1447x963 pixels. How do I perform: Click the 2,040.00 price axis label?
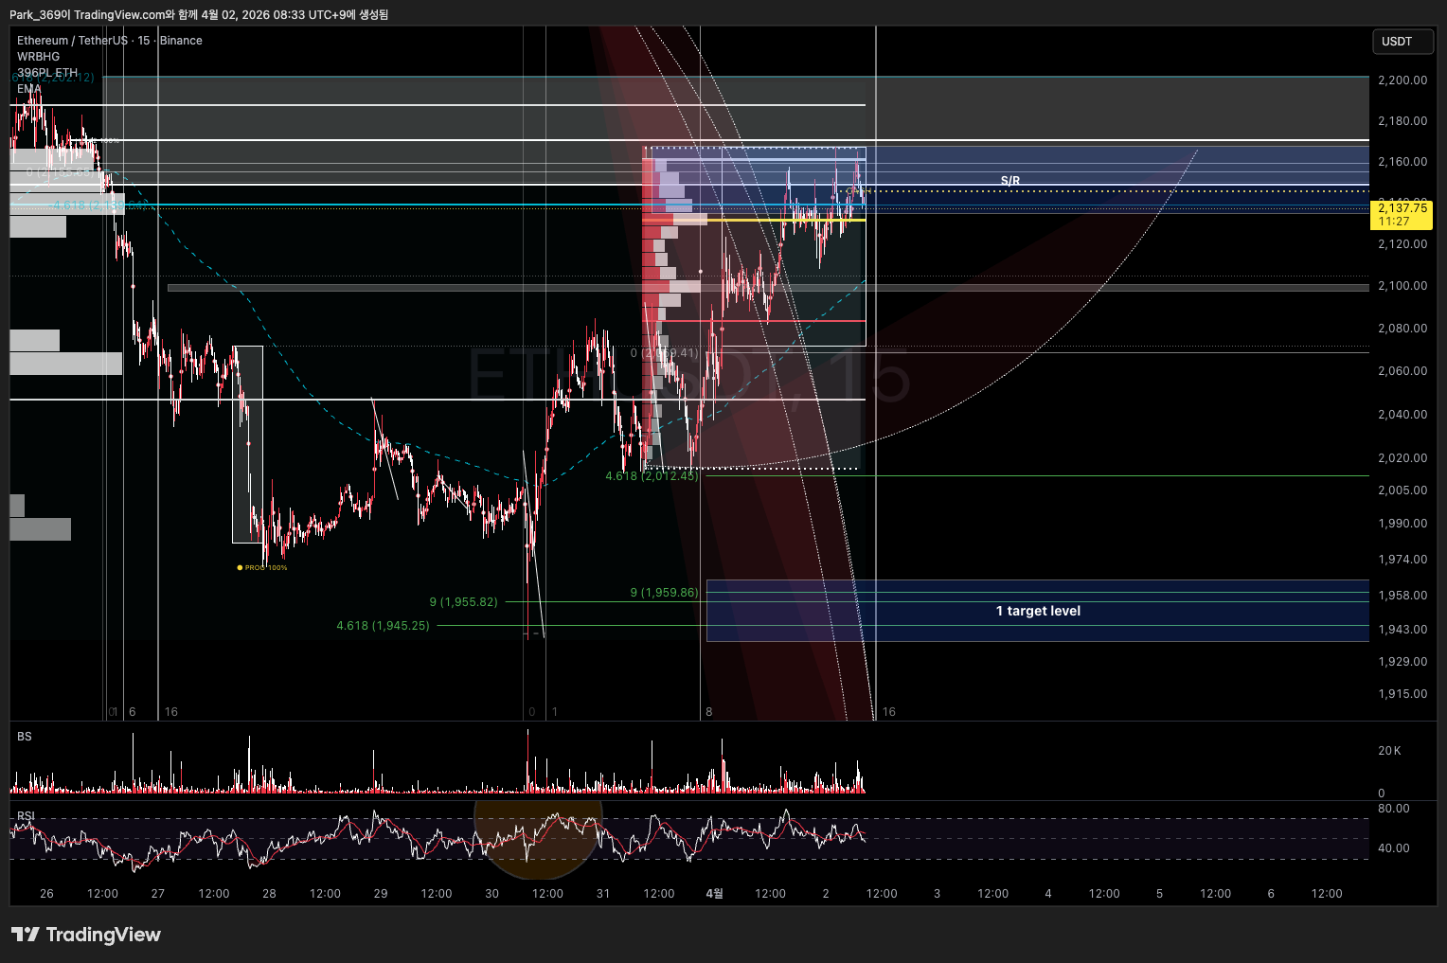[1402, 415]
